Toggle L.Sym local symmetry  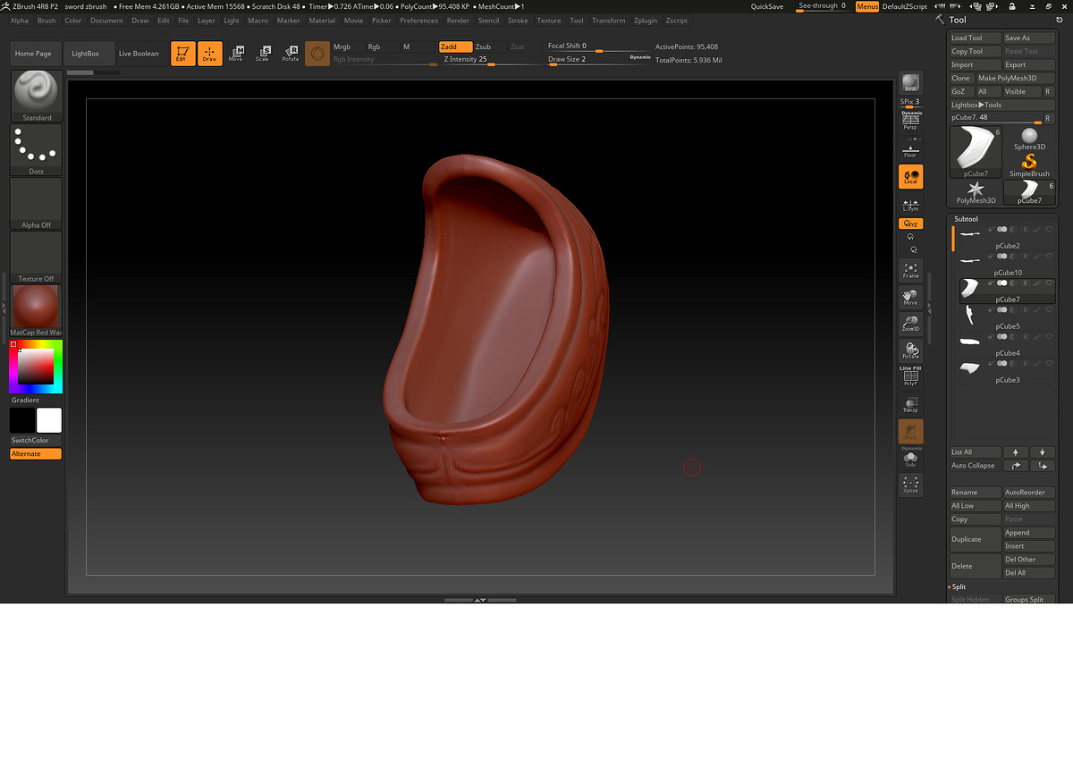(910, 205)
